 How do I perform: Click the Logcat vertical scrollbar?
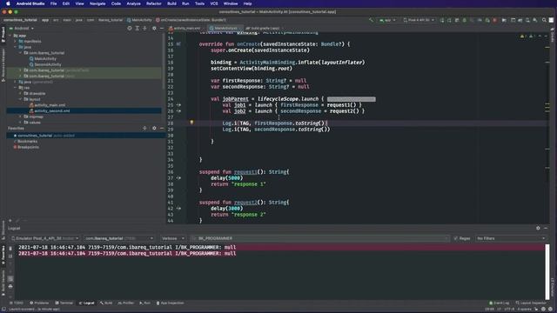547,271
